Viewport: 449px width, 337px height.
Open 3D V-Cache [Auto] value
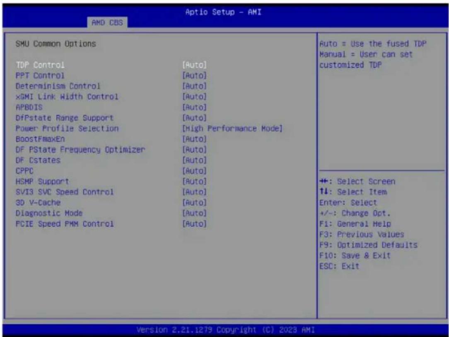pos(194,202)
